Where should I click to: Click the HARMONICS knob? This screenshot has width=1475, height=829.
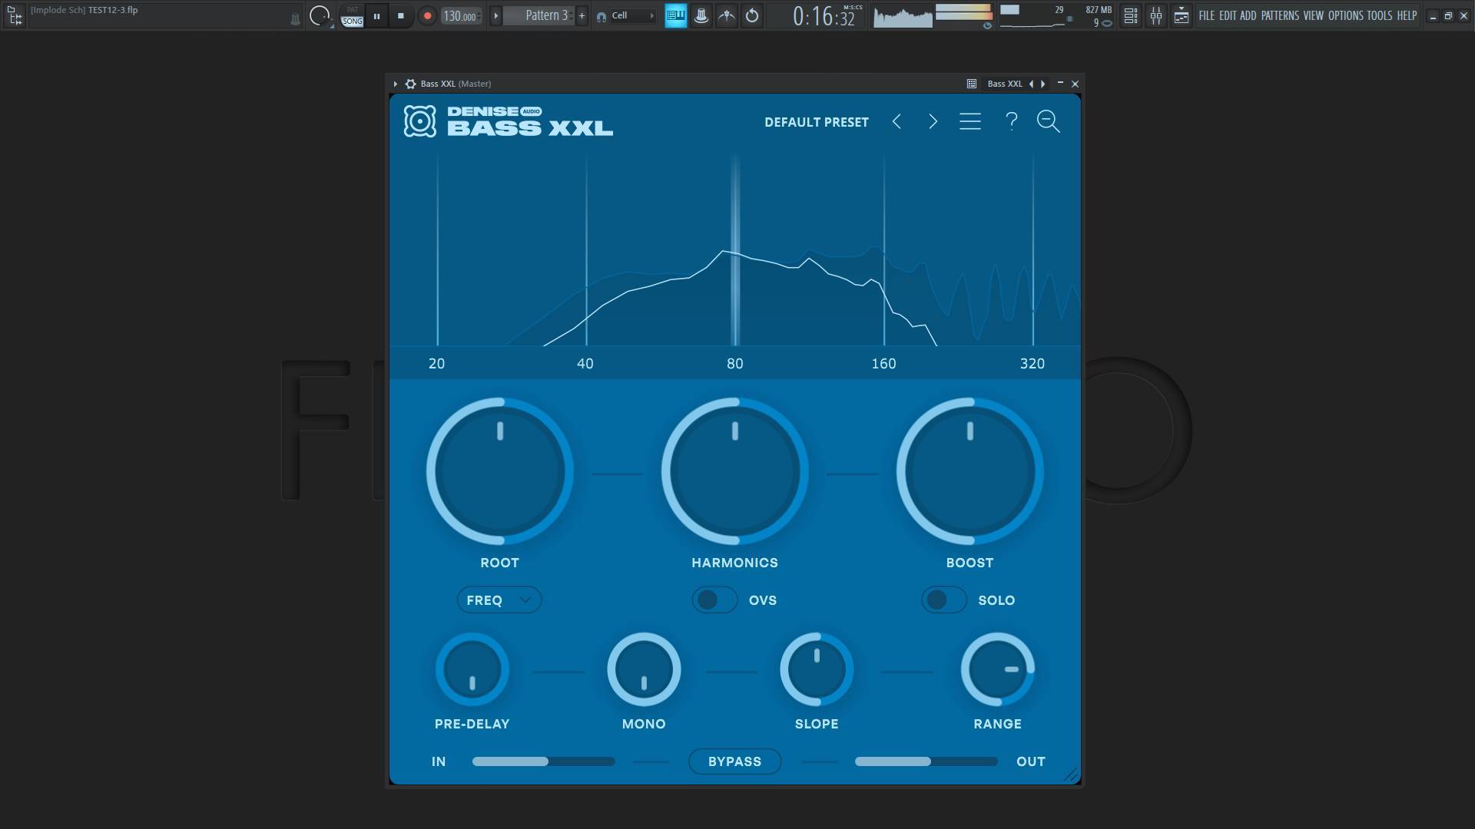[735, 471]
